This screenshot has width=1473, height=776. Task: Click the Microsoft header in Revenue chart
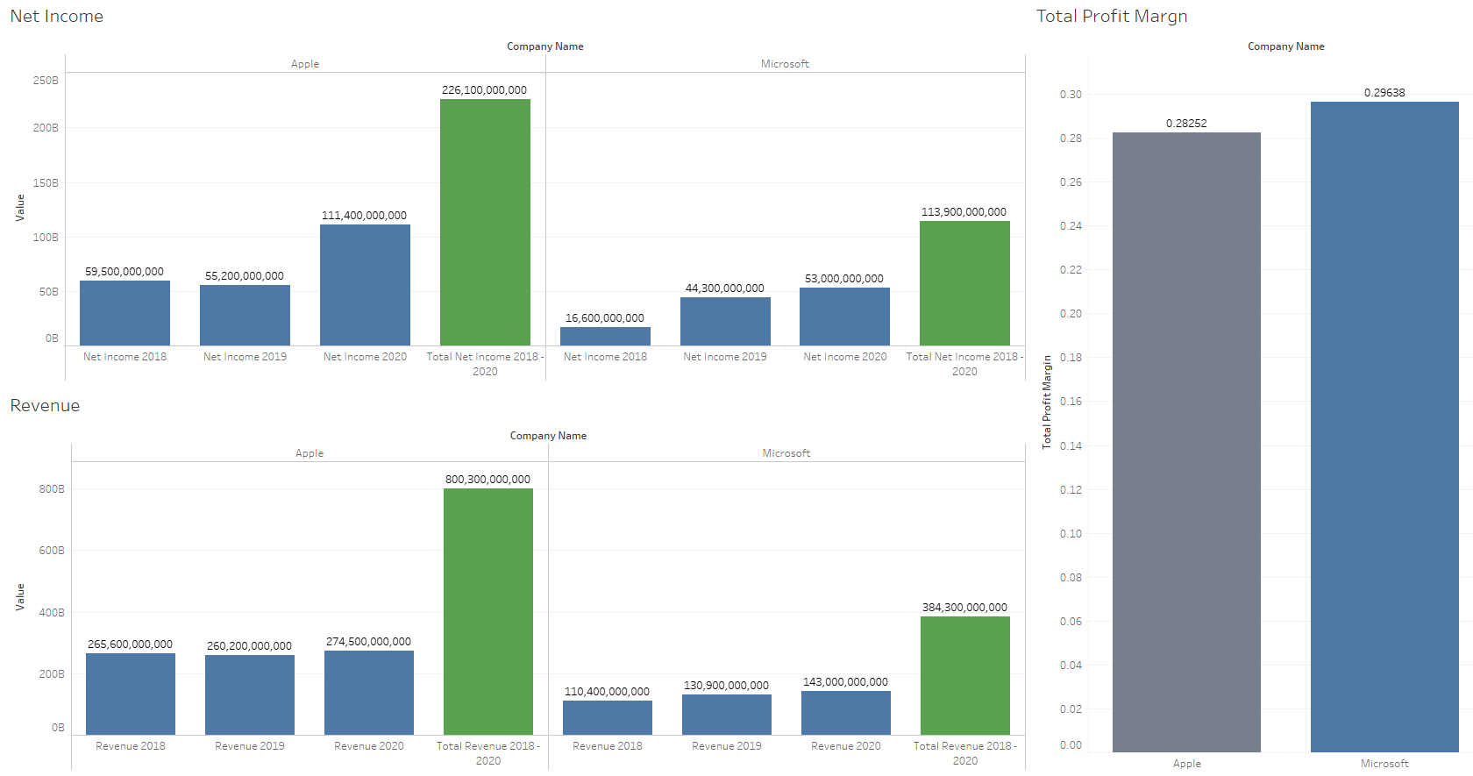click(x=786, y=453)
